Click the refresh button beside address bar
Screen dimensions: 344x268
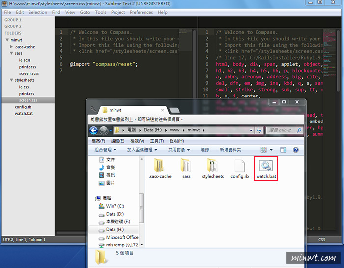[259, 130]
